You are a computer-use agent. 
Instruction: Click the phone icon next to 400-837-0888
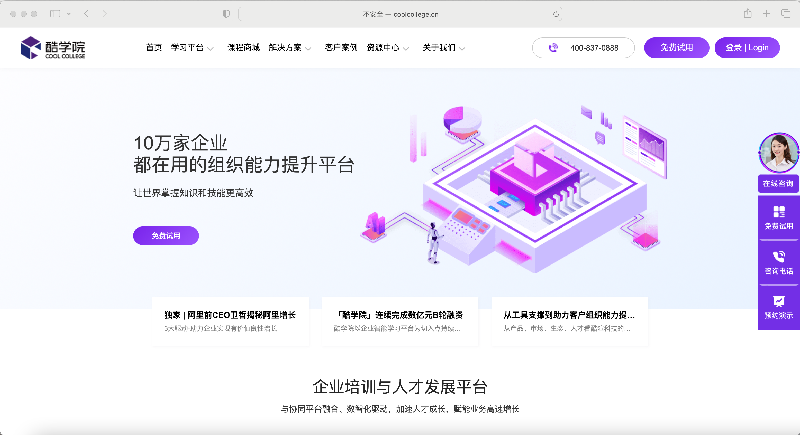[x=553, y=48]
